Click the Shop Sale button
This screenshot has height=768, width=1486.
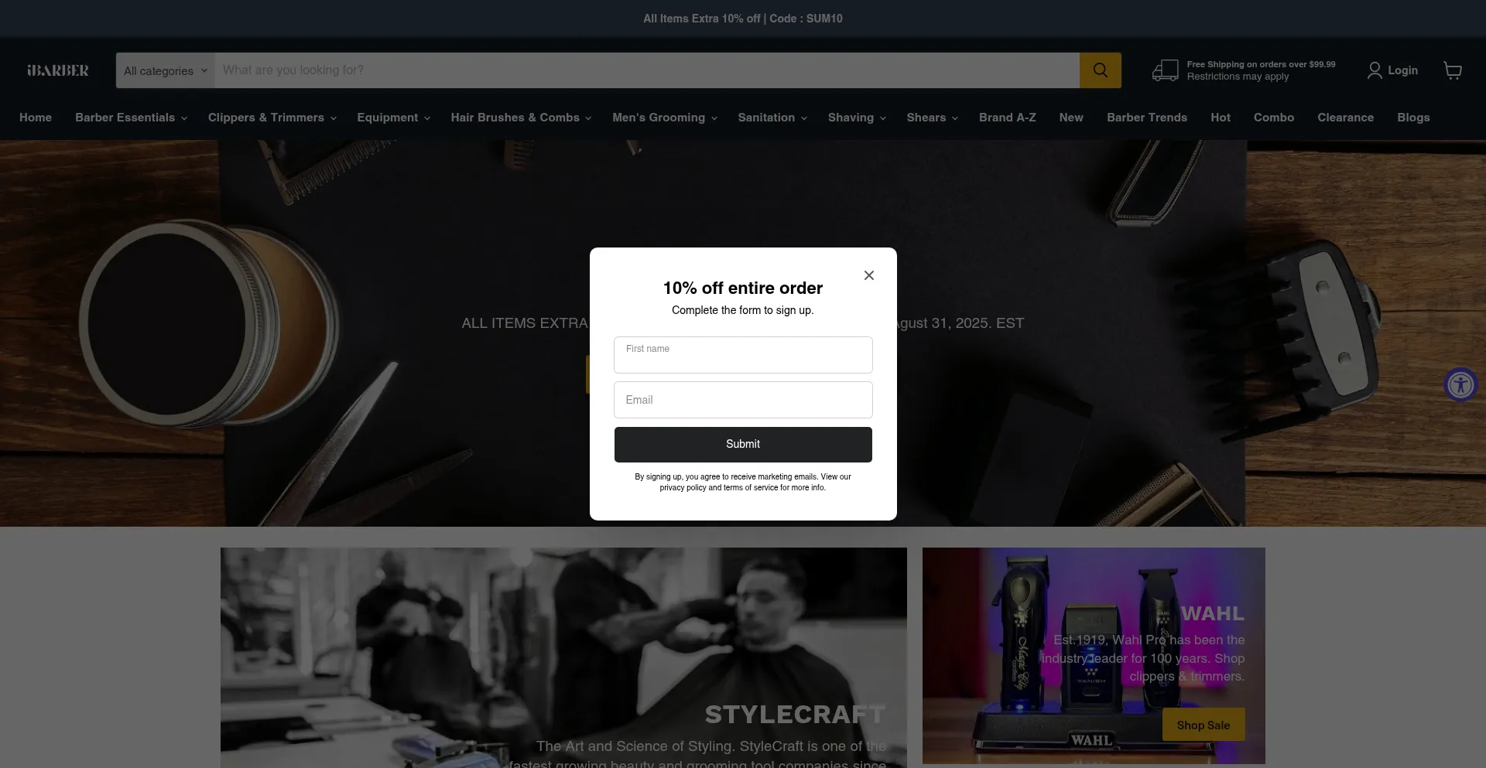tap(1204, 725)
